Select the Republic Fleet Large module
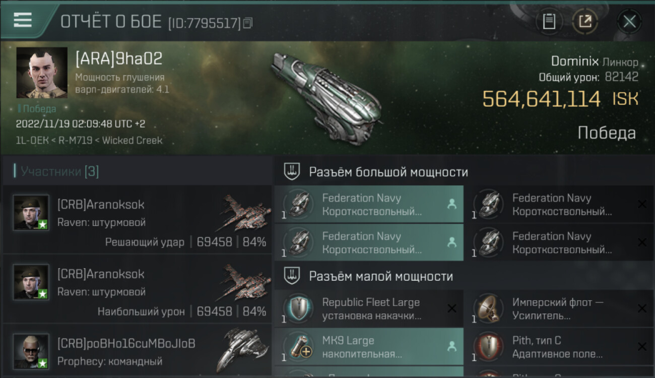Image resolution: width=655 pixels, height=378 pixels. point(368,308)
